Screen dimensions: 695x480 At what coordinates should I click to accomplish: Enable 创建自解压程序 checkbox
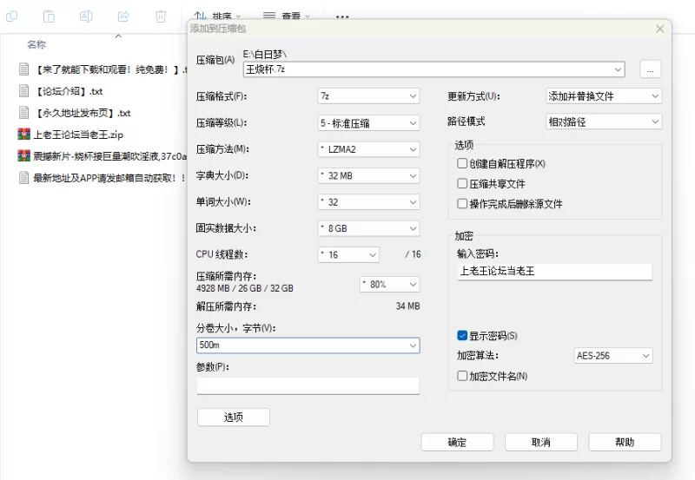pos(462,163)
